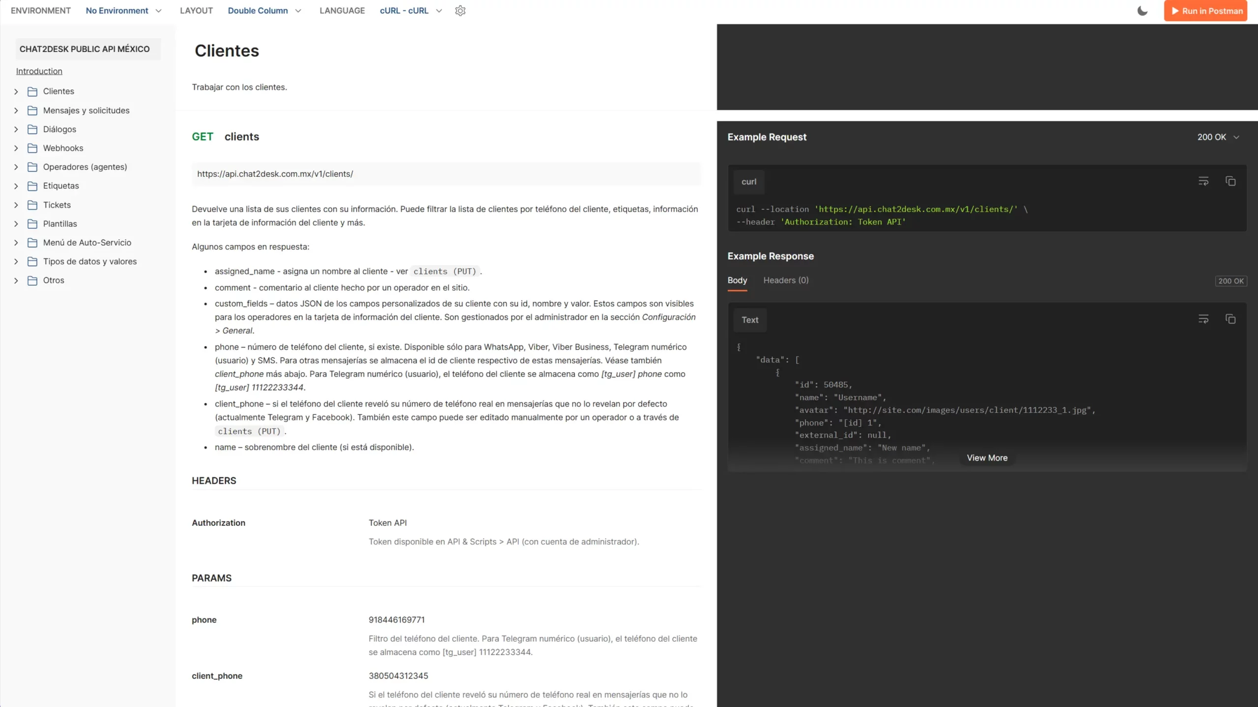This screenshot has height=707, width=1258.
Task: Toggle dark mode with the moon icon
Action: point(1142,10)
